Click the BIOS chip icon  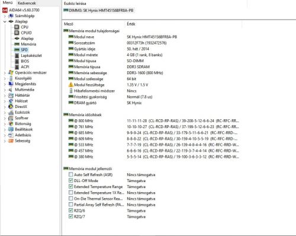pyautogui.click(x=17, y=61)
